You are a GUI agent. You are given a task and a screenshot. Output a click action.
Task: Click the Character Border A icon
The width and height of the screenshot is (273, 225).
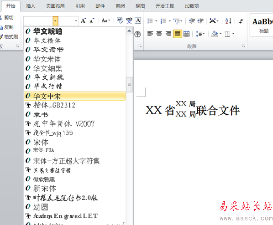(138, 20)
